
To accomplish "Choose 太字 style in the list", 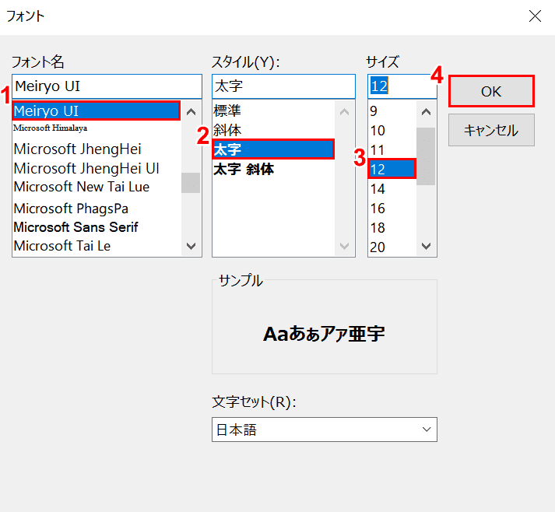I will pyautogui.click(x=273, y=149).
